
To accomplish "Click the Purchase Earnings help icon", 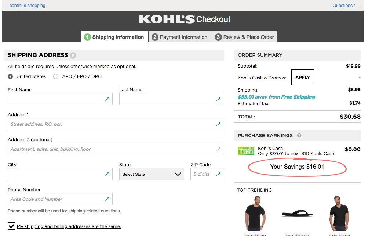I will [x=299, y=136].
